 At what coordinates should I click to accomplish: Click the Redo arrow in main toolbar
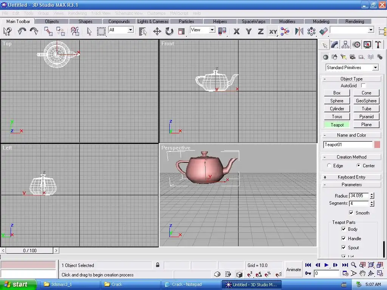[34, 31]
